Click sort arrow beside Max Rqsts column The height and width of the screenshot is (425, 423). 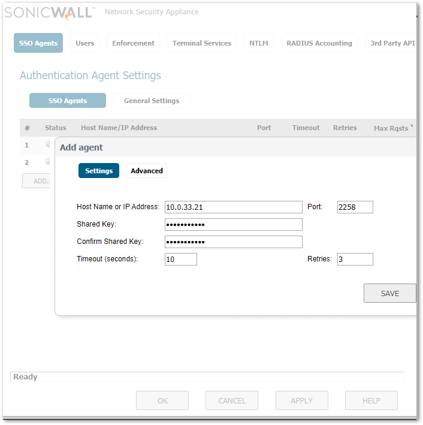[412, 126]
